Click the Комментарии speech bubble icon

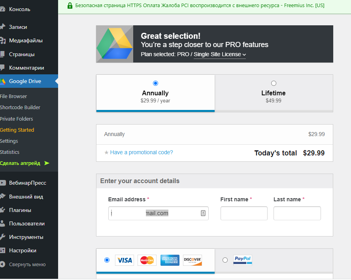point(2,68)
